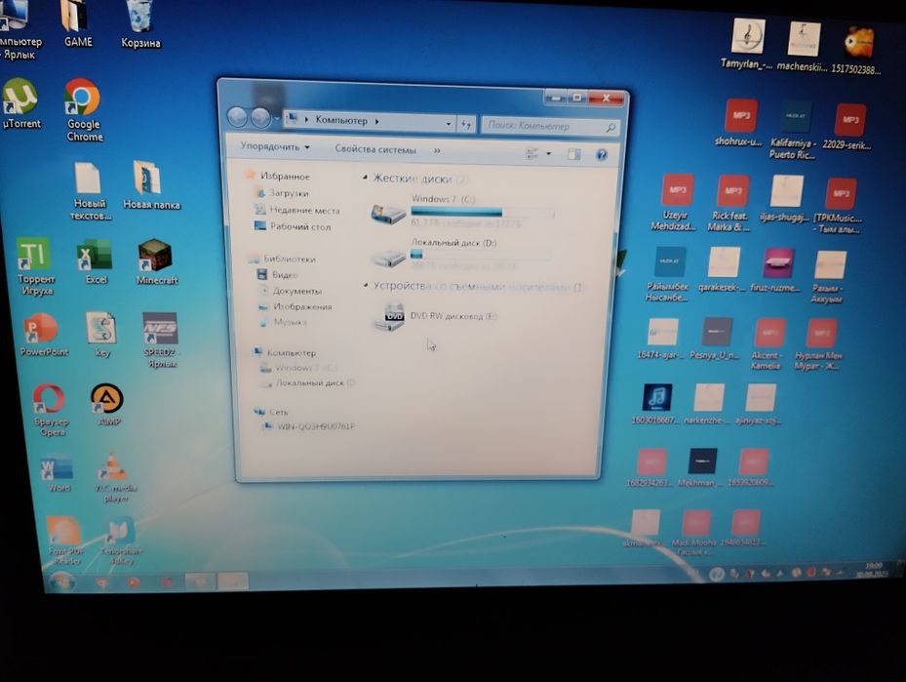The height and width of the screenshot is (682, 906).
Task: Select the Akcent - Kamelia MP3 file
Action: click(x=768, y=344)
